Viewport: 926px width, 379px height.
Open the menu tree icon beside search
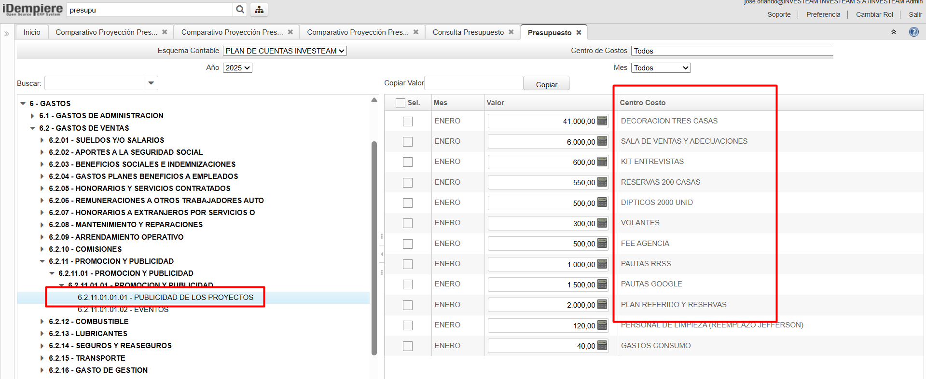[x=259, y=10]
